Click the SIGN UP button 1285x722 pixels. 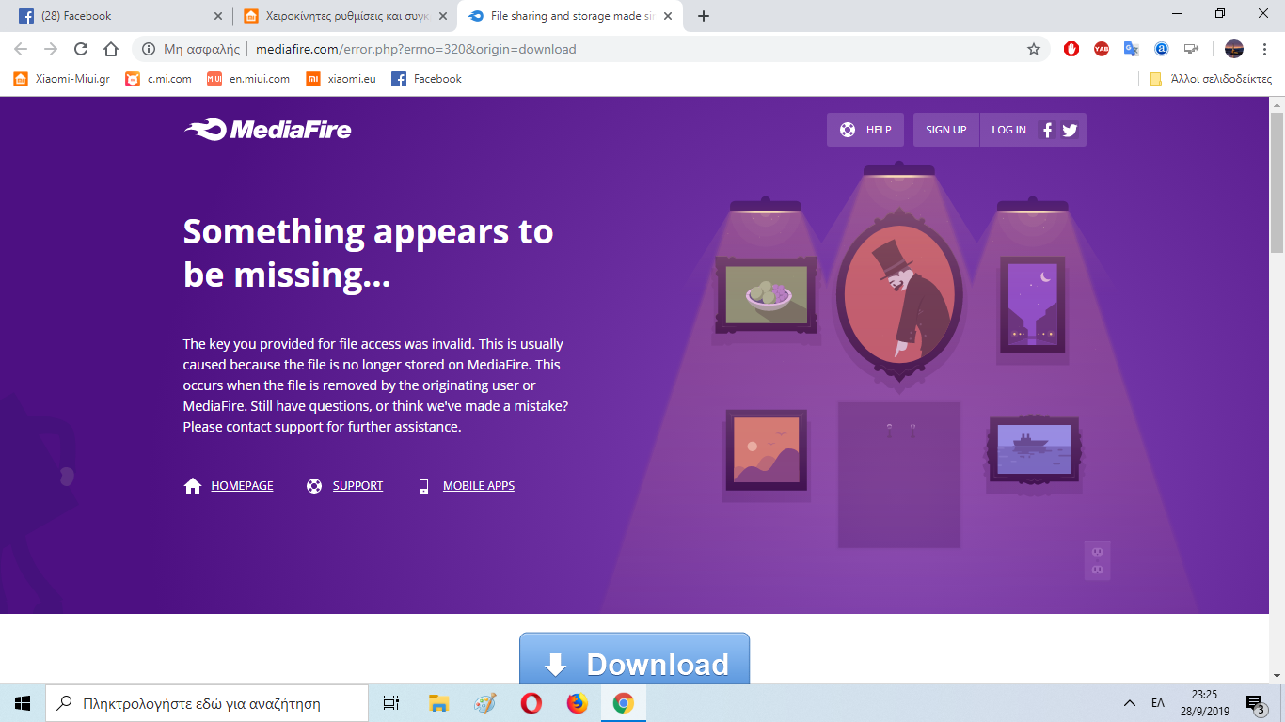[946, 131]
